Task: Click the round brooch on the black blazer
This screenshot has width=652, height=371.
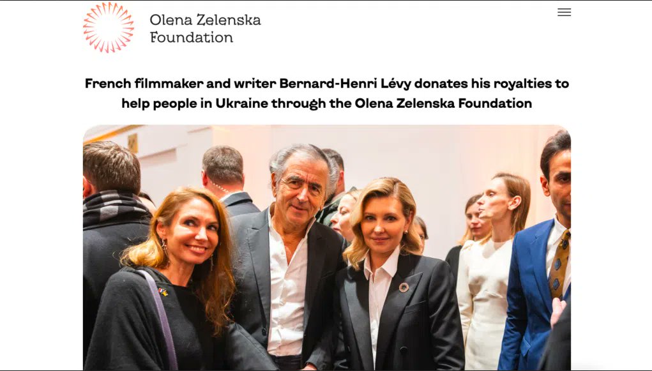Action: click(404, 287)
